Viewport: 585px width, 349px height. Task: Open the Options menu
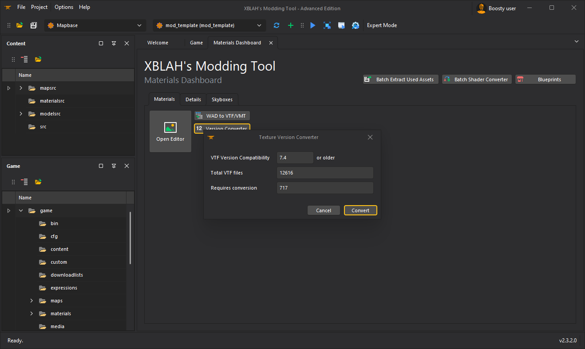click(x=64, y=7)
